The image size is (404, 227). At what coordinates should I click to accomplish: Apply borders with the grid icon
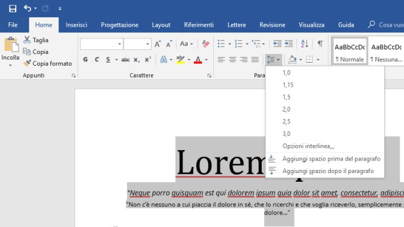click(309, 60)
